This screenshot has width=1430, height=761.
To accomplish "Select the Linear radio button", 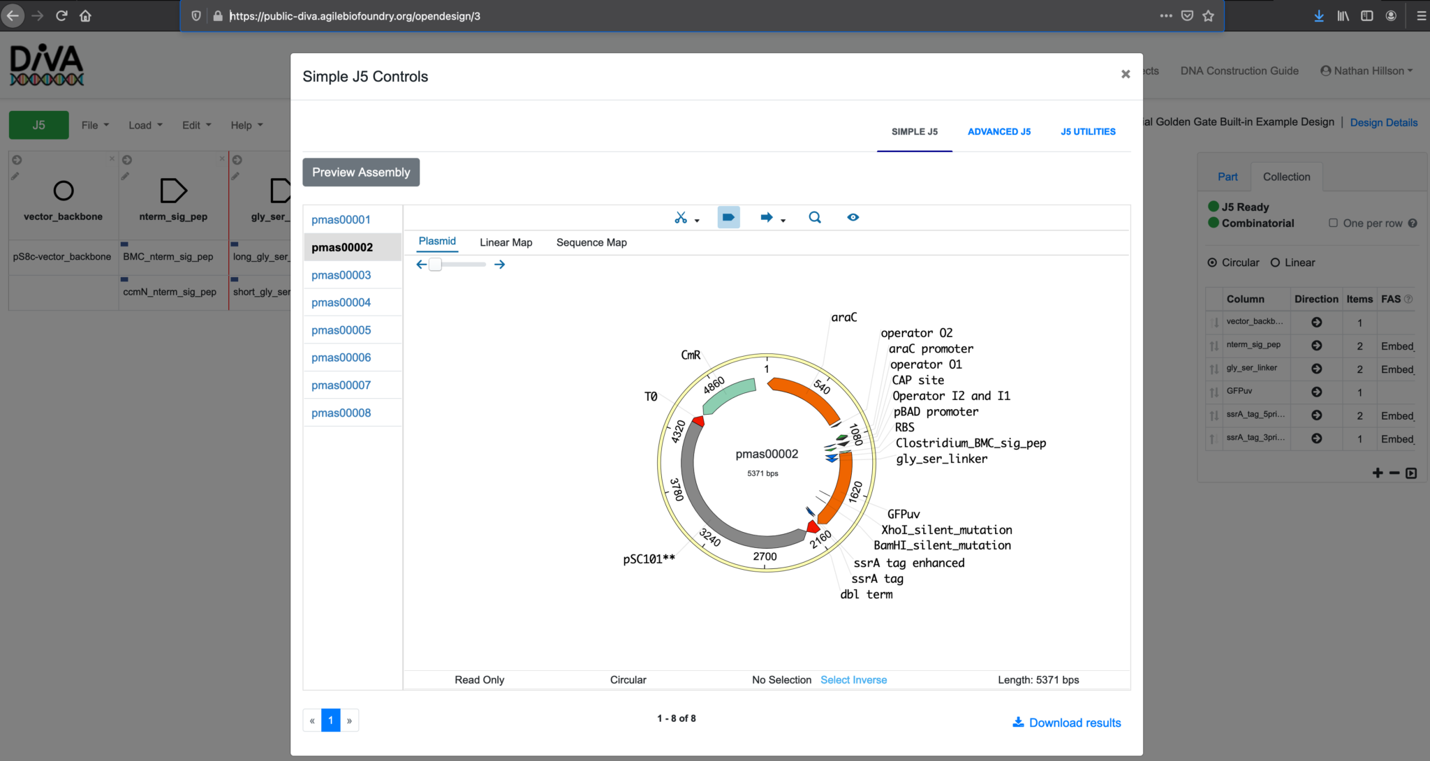I will click(x=1275, y=263).
